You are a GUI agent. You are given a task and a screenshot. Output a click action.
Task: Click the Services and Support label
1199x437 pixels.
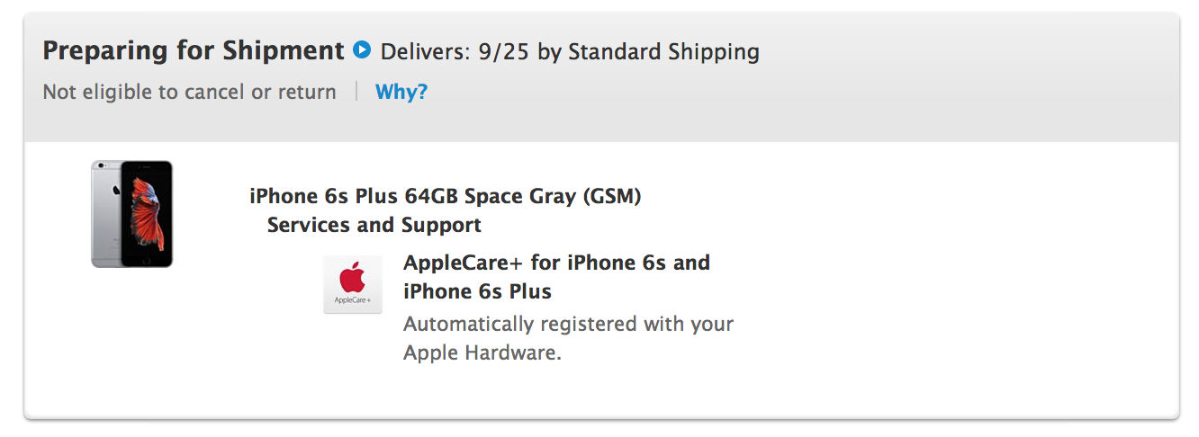[x=374, y=225]
